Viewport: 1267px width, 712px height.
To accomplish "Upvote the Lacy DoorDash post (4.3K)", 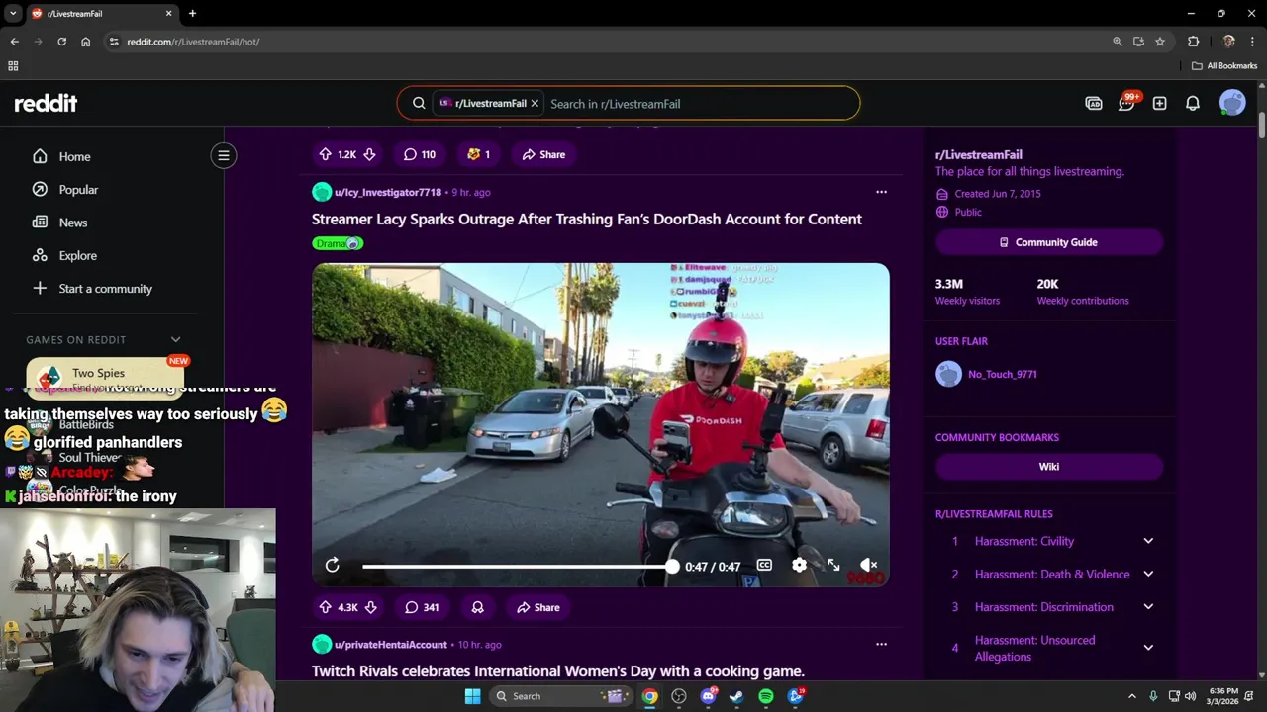I will pyautogui.click(x=325, y=607).
